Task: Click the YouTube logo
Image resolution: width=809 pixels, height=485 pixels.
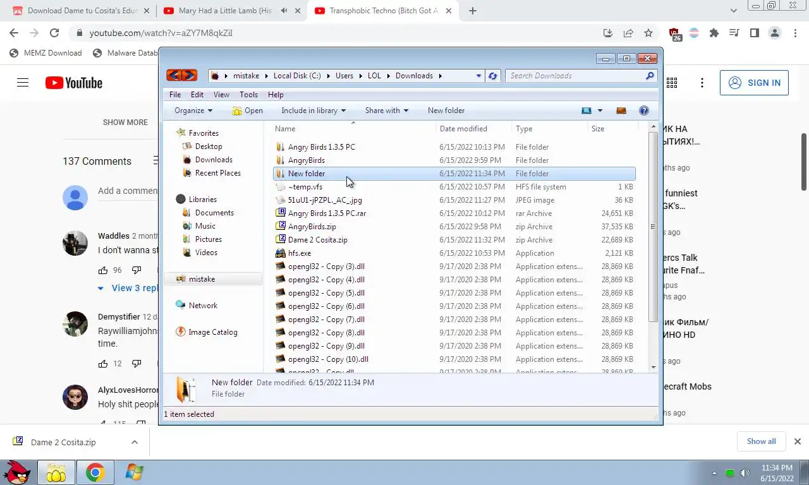Action: click(74, 83)
